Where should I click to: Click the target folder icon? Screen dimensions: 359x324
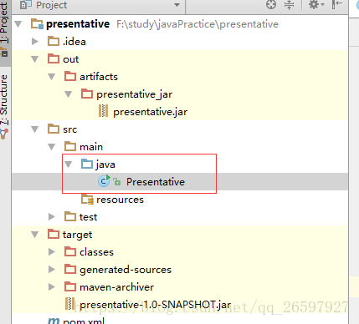(54, 234)
